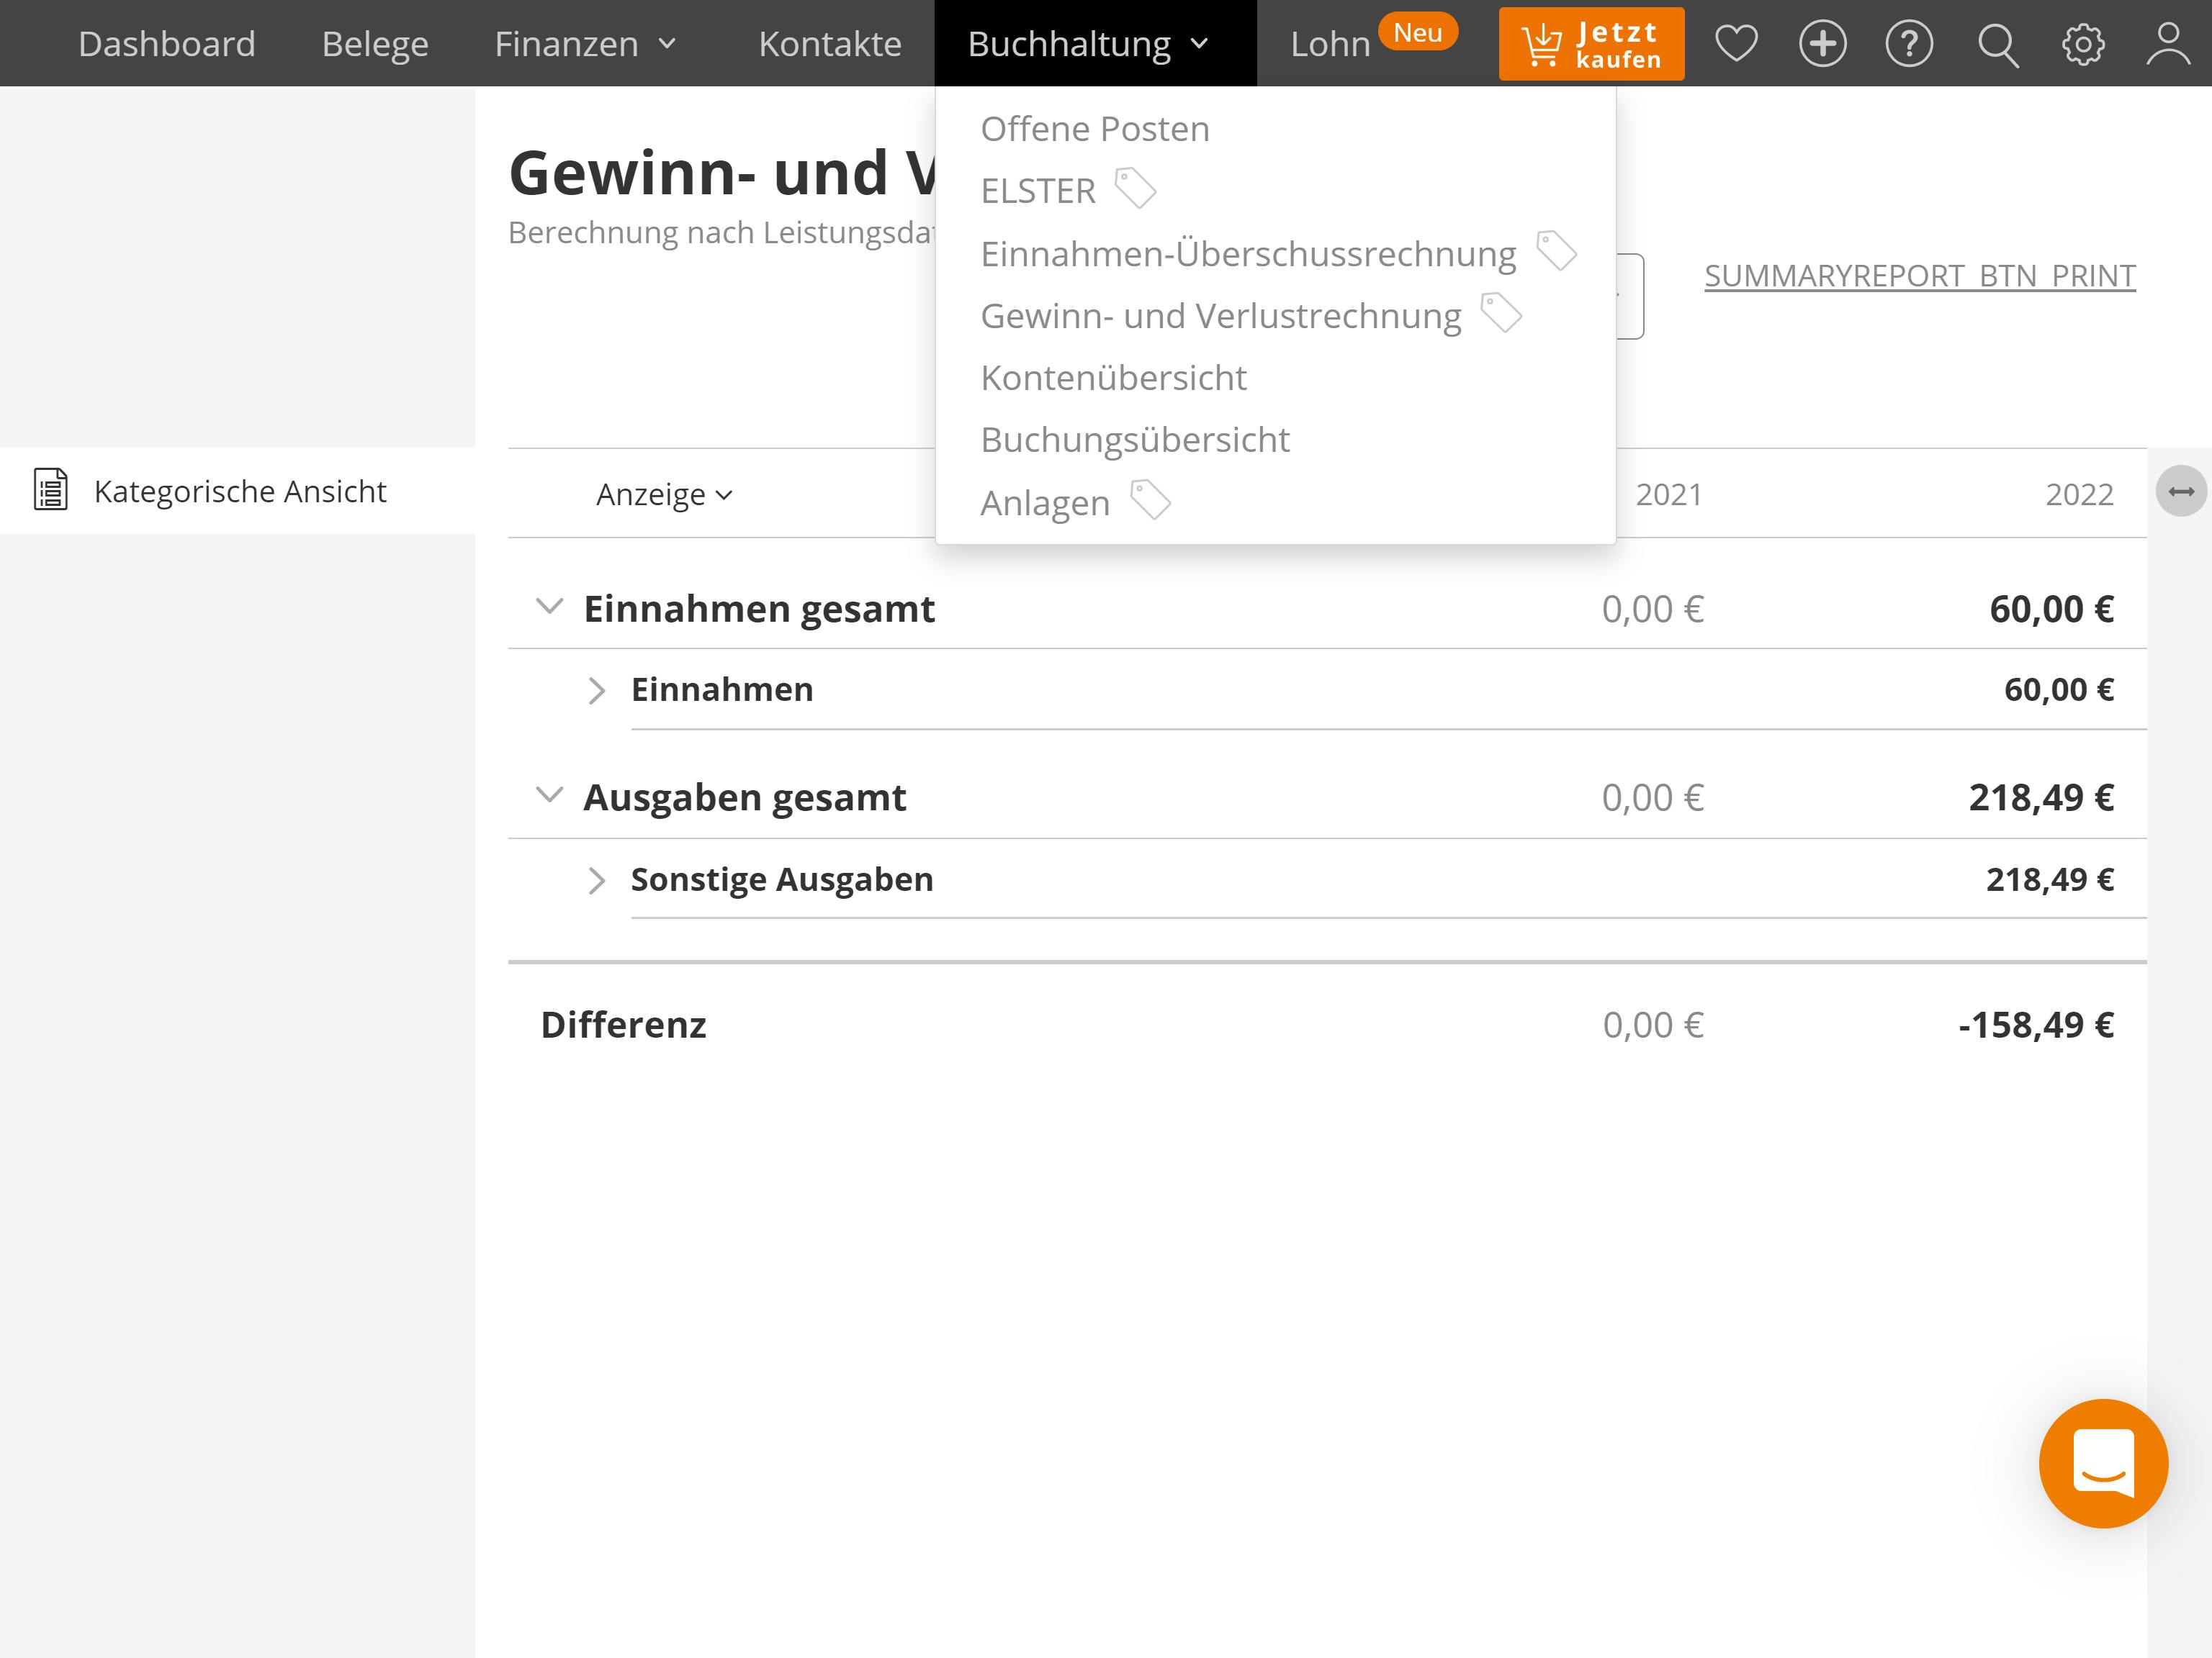Viewport: 2212px width, 1658px height.
Task: Open the Finanzen menu dropdown
Action: [586, 44]
